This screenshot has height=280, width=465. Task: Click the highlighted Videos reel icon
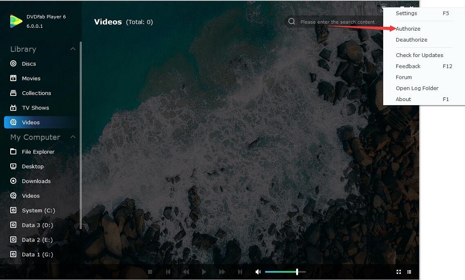pyautogui.click(x=13, y=122)
